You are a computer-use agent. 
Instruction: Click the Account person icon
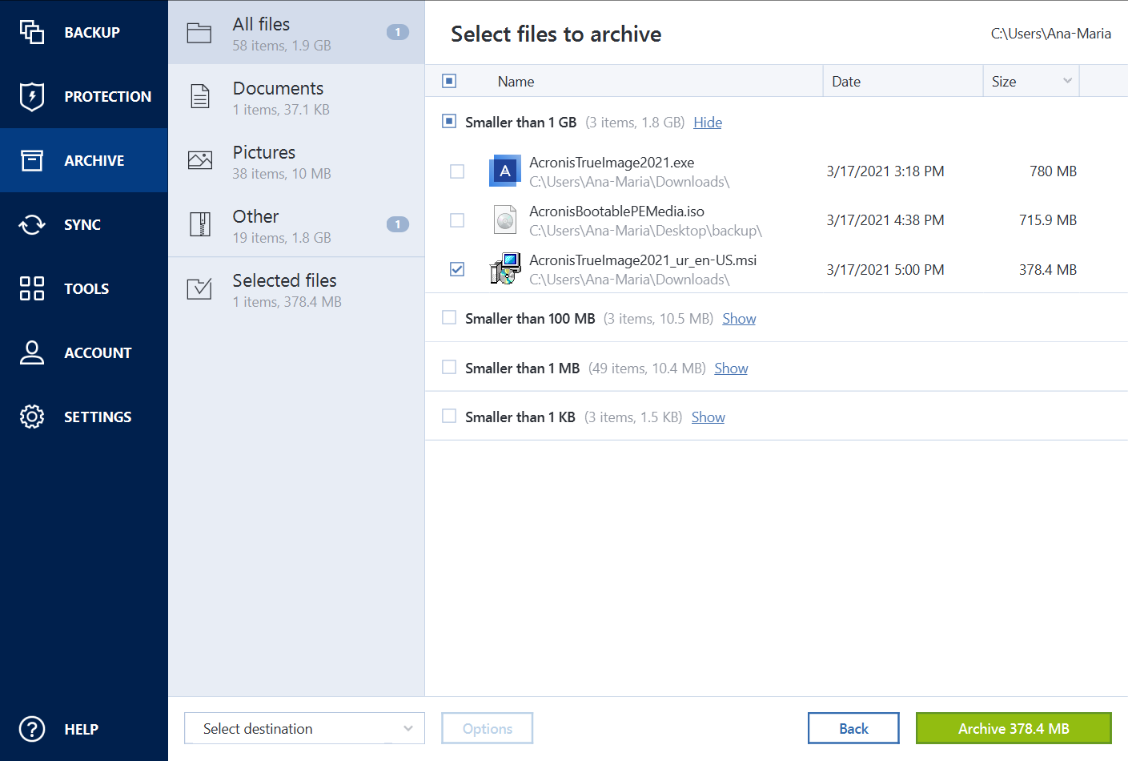tap(32, 352)
